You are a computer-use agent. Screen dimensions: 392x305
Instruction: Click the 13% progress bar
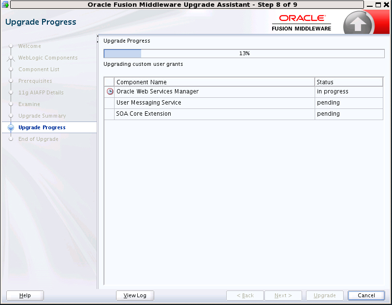point(244,53)
